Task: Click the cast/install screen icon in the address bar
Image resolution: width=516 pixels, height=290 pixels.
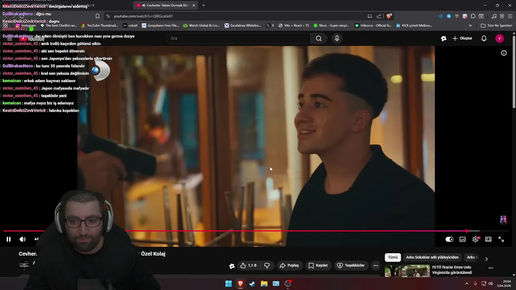Action: (x=370, y=16)
